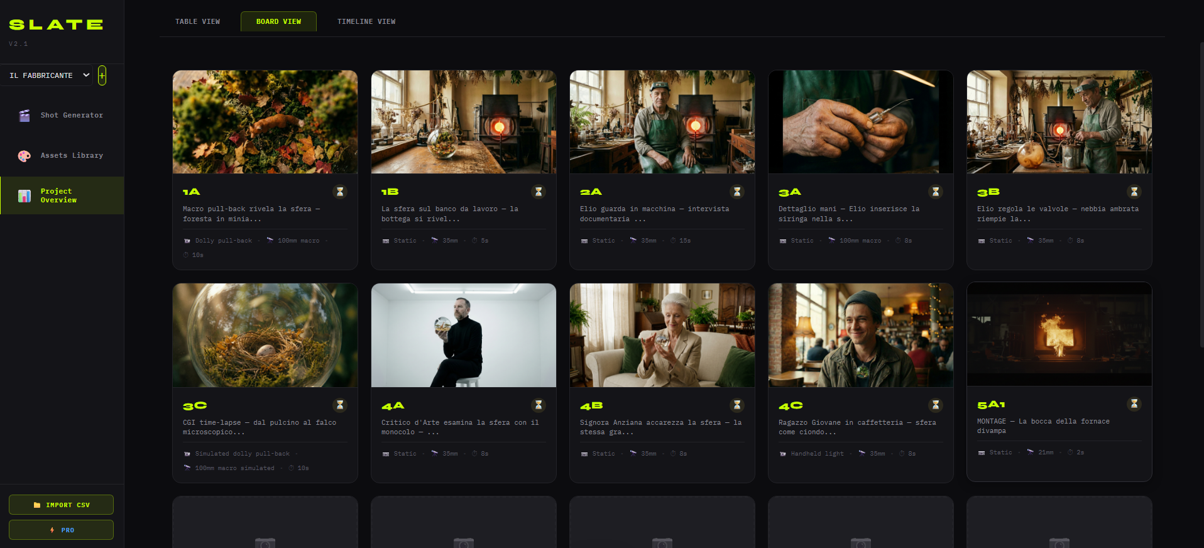Open the 4A art critic thumbnail
Viewport: 1204px width, 548px height.
coord(463,335)
